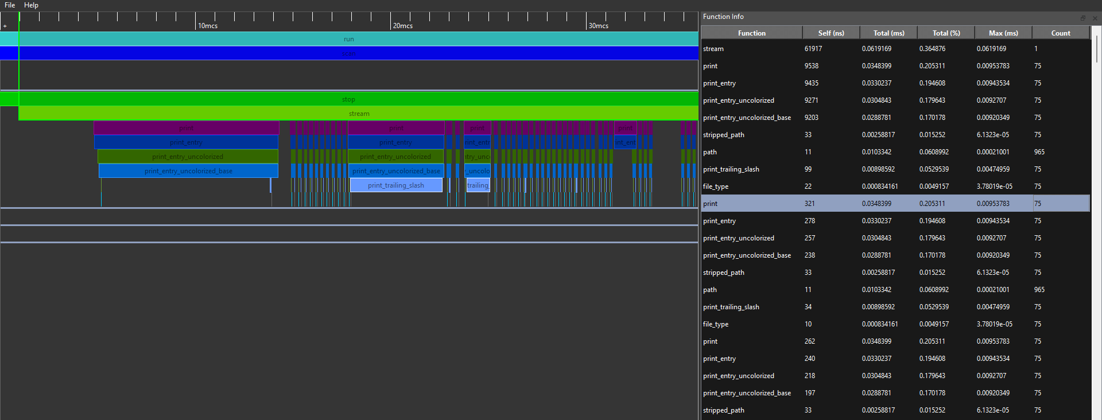Sort table by Total (ms) column header
This screenshot has height=420, width=1102.
click(x=888, y=33)
